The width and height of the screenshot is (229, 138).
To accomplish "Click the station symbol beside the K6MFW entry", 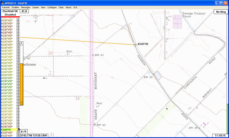I will coord(18,130).
